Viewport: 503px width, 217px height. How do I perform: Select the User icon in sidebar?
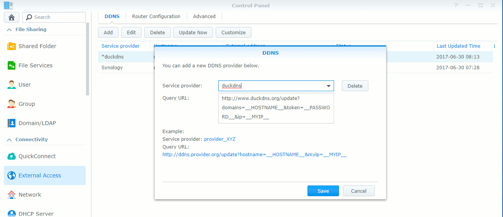click(12, 85)
